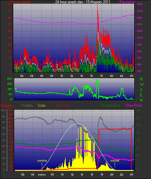Click the red 30 rain axis value
This screenshot has width=151, height=179.
tap(10, 110)
